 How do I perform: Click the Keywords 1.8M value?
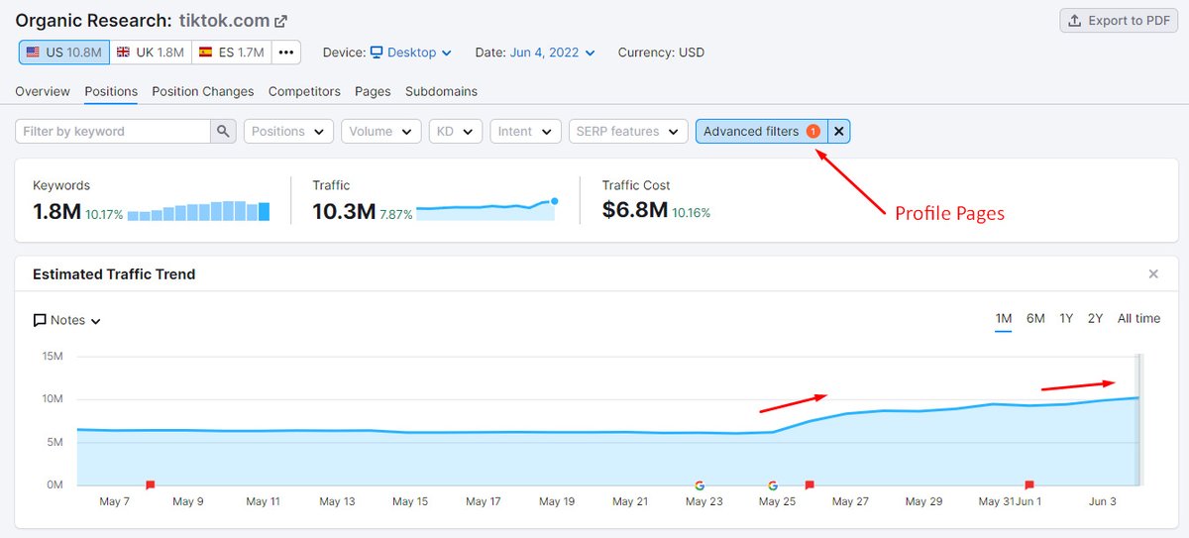click(56, 211)
